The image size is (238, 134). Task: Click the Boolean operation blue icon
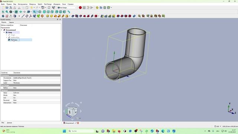click(x=134, y=16)
